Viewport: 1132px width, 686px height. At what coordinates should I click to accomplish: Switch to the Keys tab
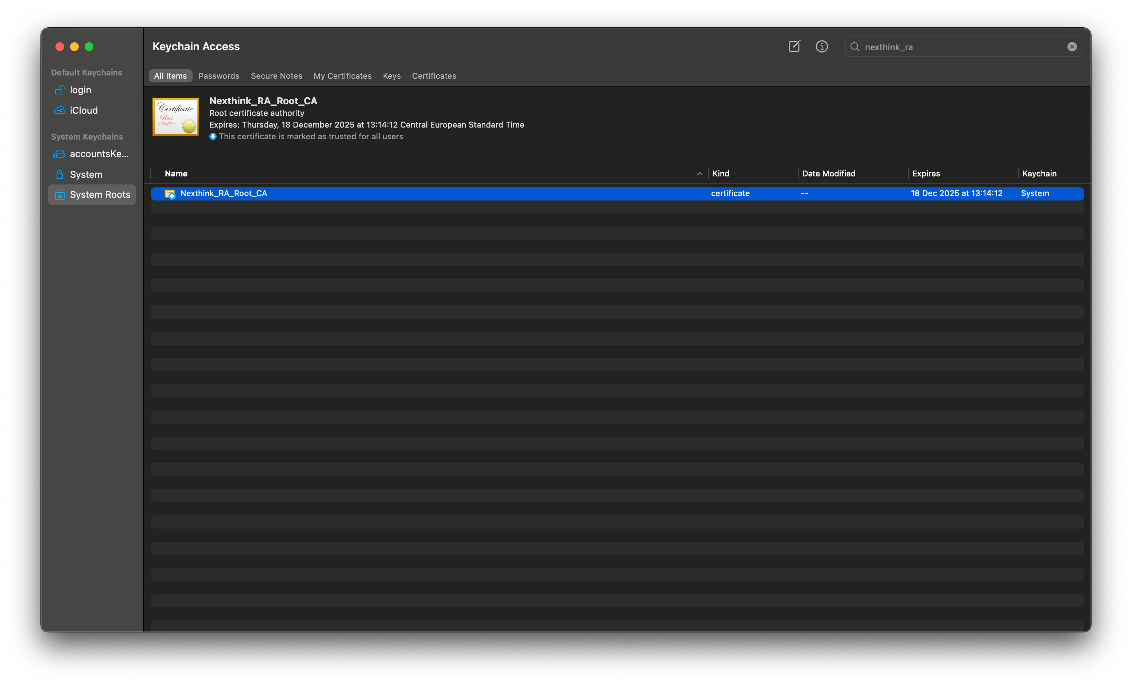click(x=391, y=76)
